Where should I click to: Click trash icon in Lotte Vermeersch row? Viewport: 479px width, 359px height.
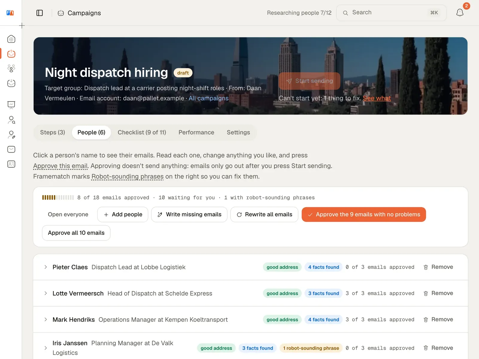(426, 293)
